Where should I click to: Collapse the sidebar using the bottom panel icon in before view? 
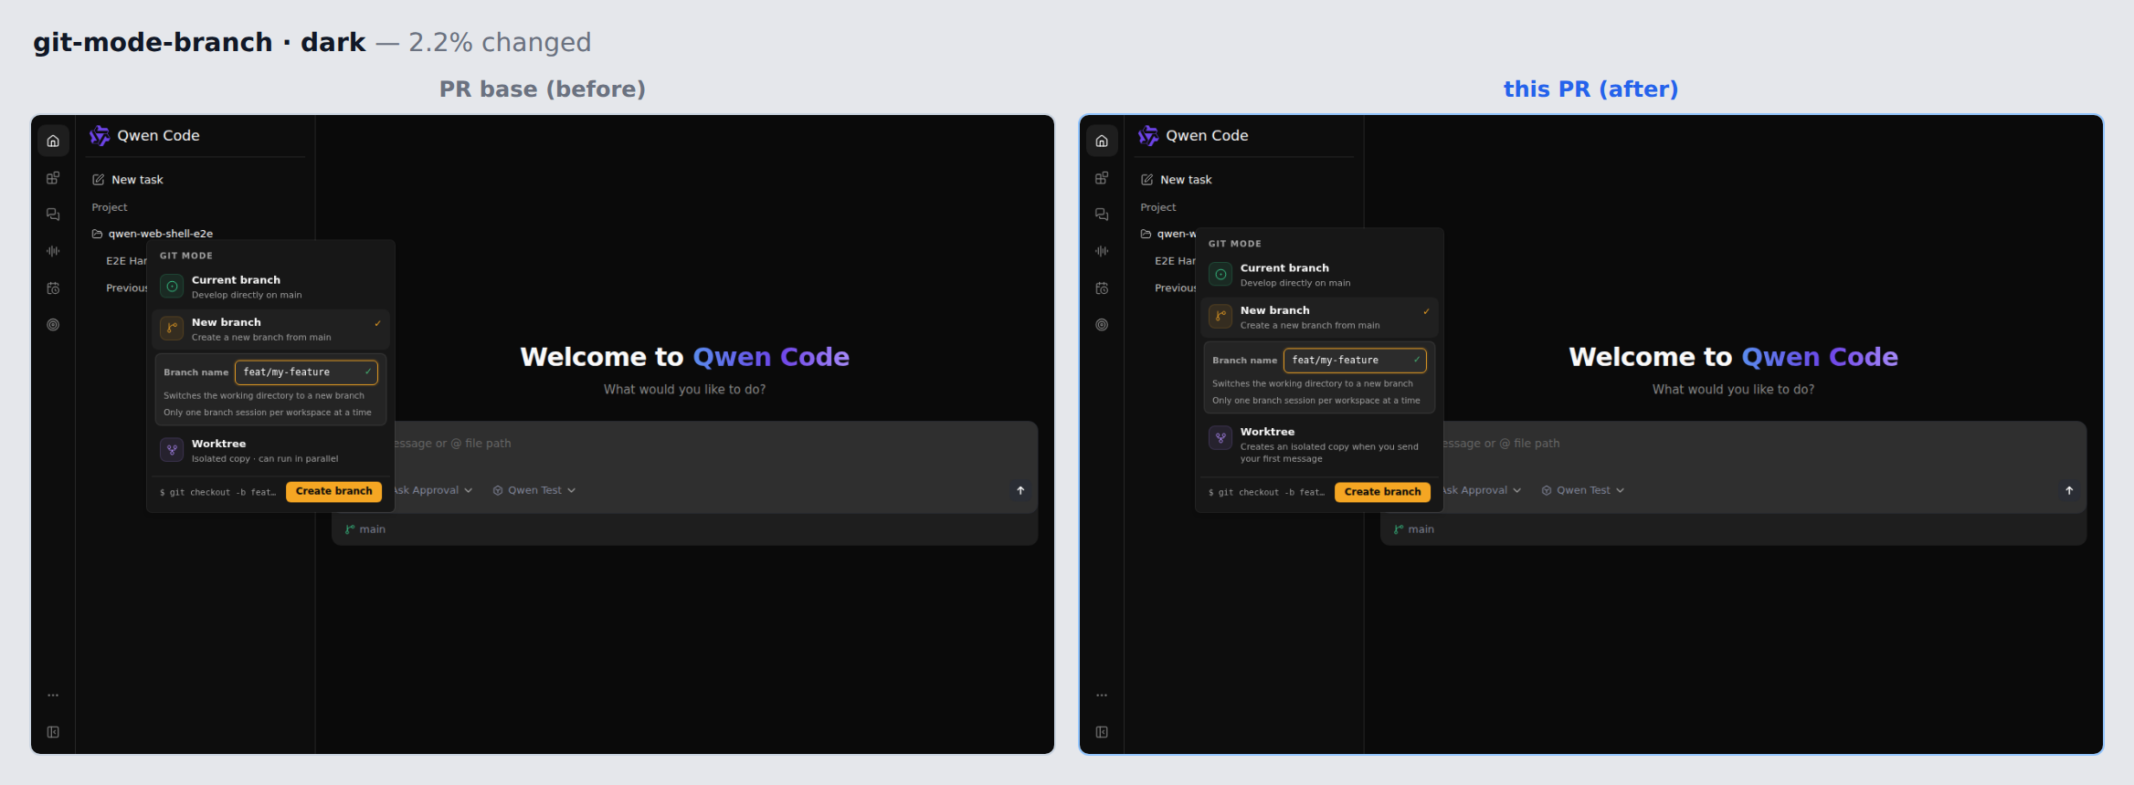53,732
